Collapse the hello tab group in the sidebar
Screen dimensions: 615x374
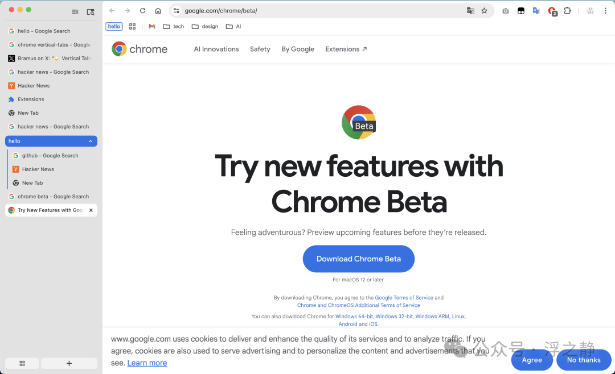pos(90,141)
